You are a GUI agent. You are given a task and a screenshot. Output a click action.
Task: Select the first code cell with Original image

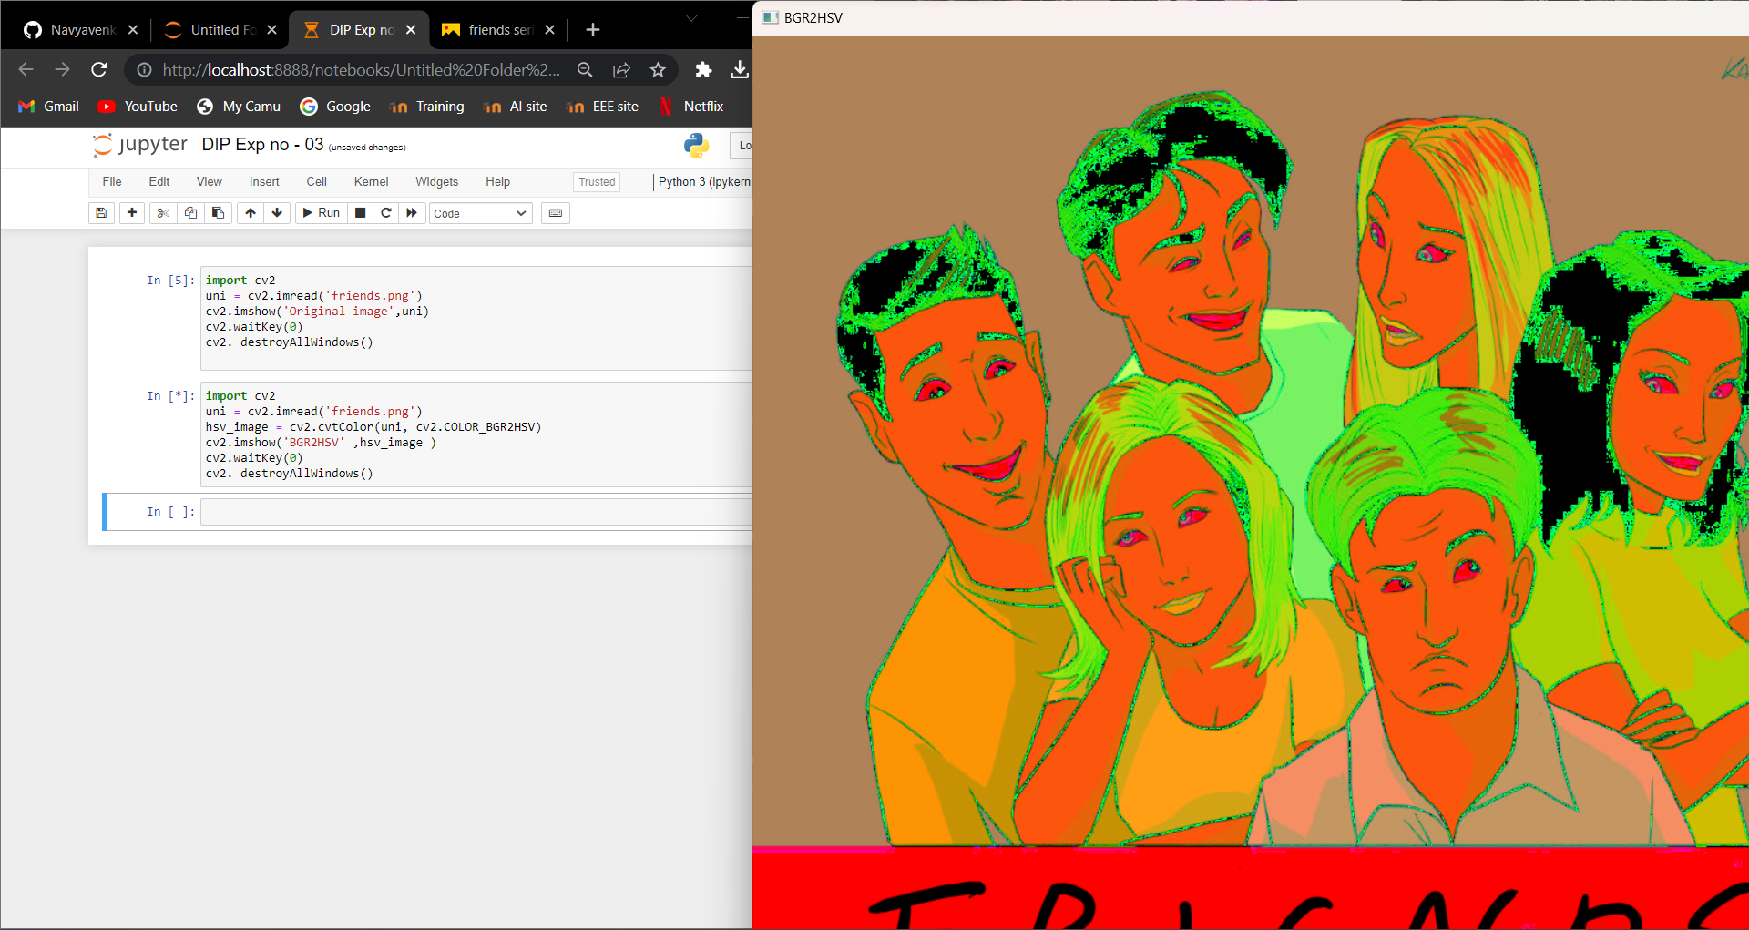[476, 318]
